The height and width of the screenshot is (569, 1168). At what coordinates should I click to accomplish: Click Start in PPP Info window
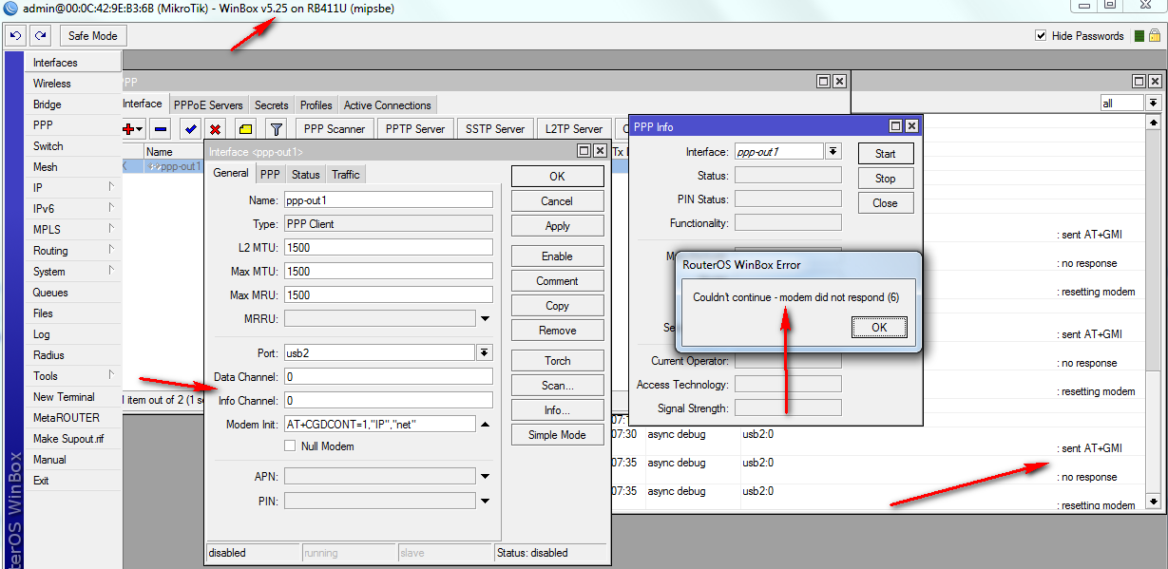pyautogui.click(x=886, y=154)
